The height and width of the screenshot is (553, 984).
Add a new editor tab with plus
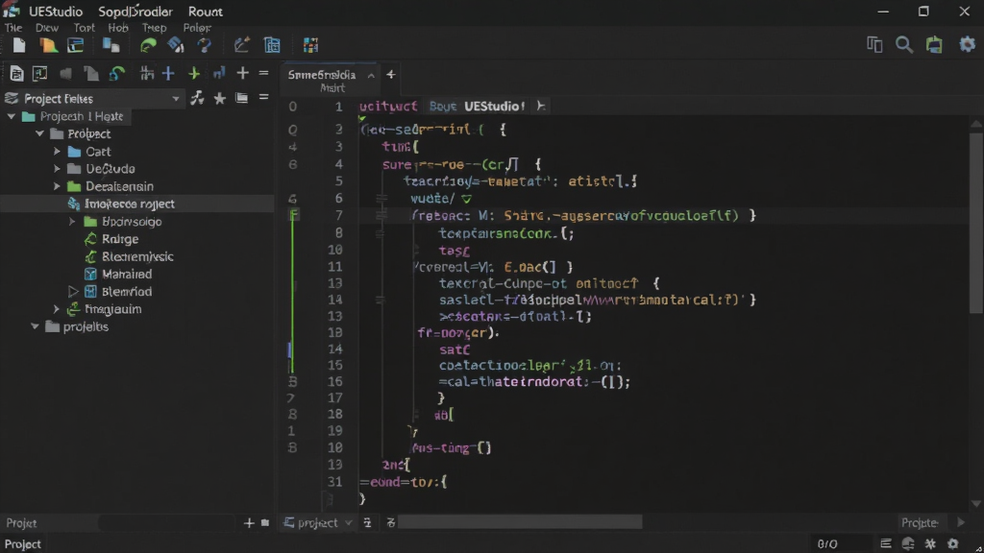point(391,75)
